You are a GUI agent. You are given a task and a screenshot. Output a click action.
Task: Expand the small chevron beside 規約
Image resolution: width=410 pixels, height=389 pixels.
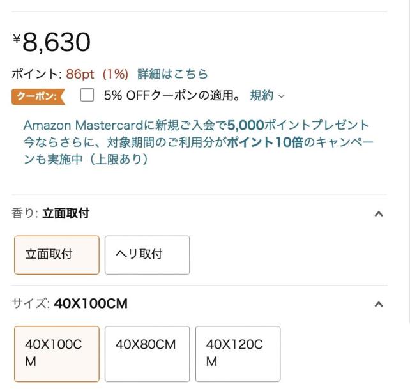pyautogui.click(x=281, y=96)
